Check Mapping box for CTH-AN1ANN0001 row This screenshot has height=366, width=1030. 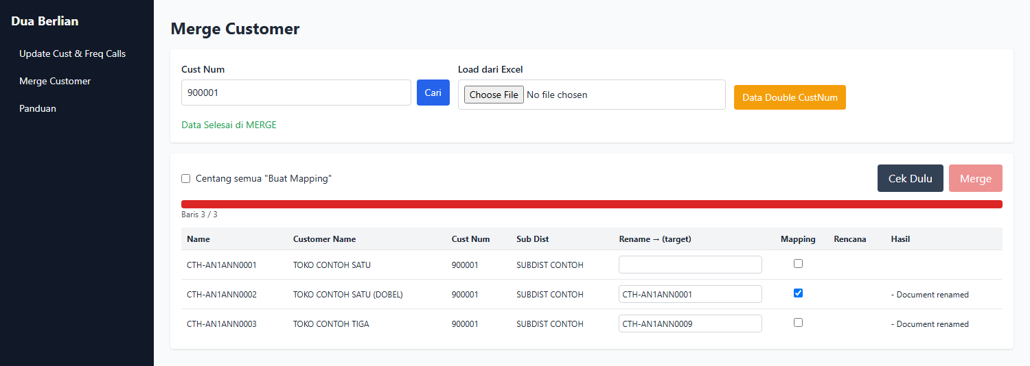coord(798,264)
